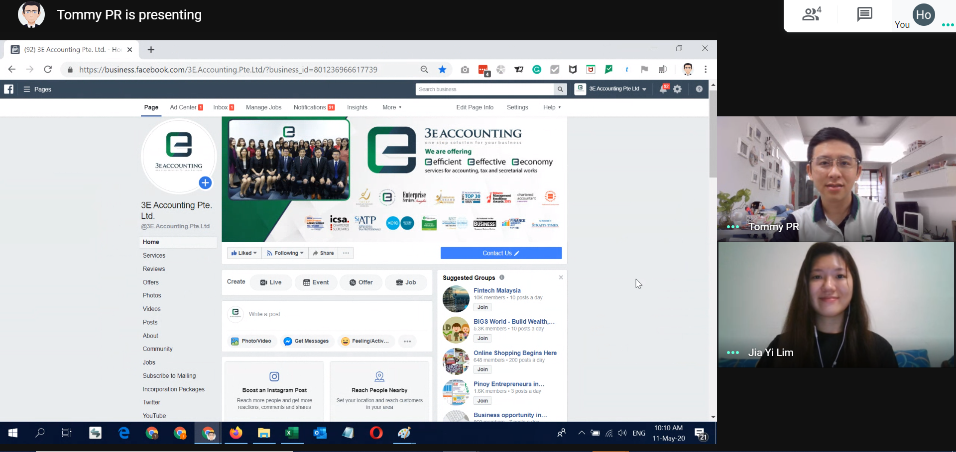
Task: Open new browser tab
Action: [151, 50]
